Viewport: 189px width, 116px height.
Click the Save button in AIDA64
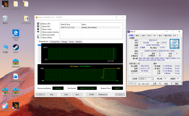click(x=77, y=94)
